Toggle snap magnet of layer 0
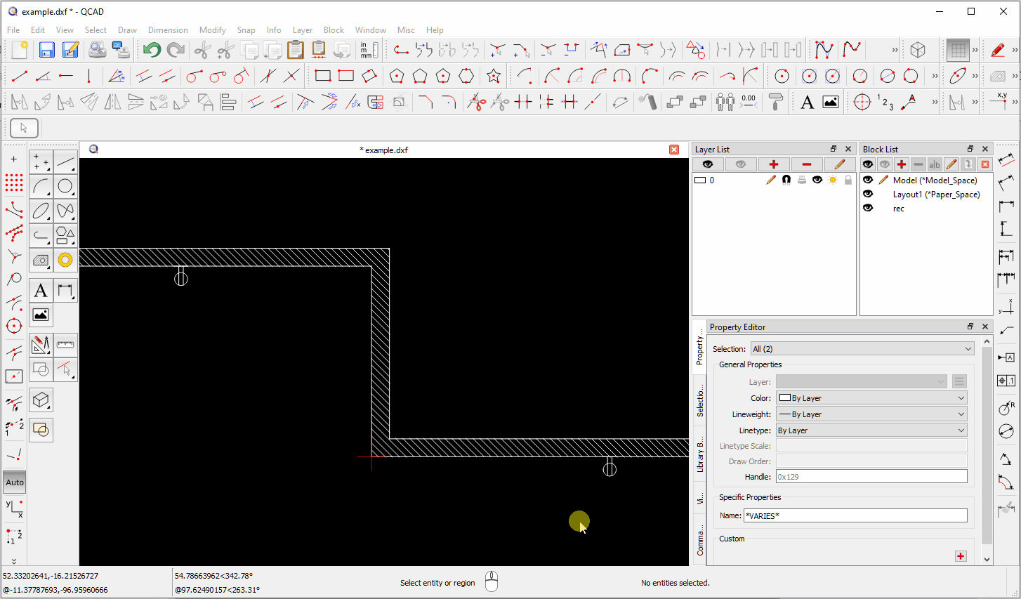Viewport: 1021px width, 599px height. [786, 180]
